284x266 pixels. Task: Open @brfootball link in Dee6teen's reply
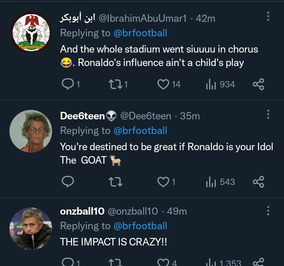tap(140, 131)
